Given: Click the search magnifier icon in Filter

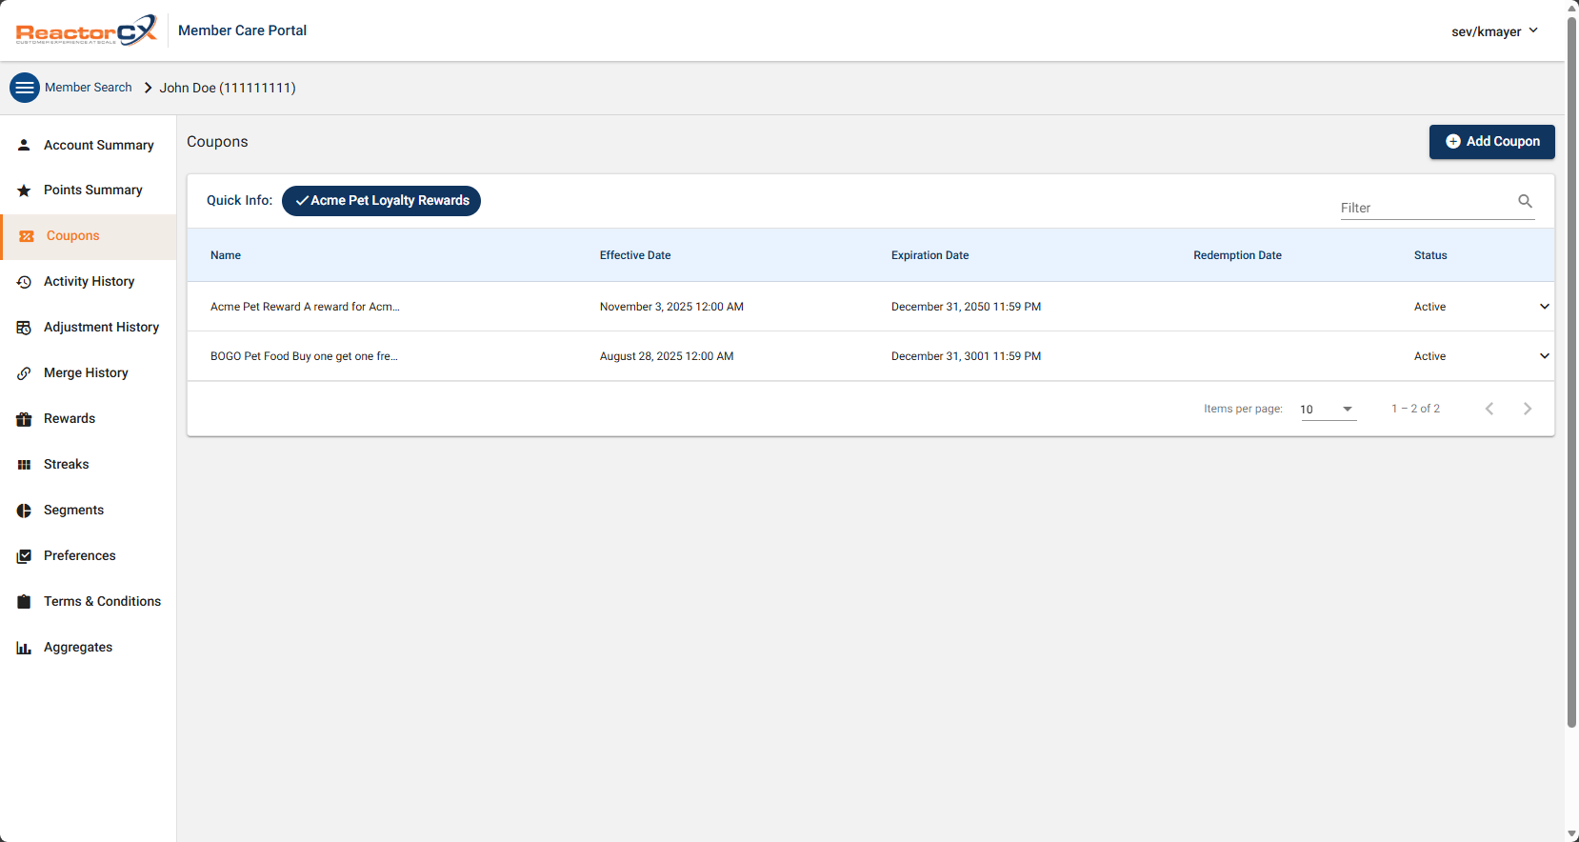Looking at the screenshot, I should [1525, 201].
